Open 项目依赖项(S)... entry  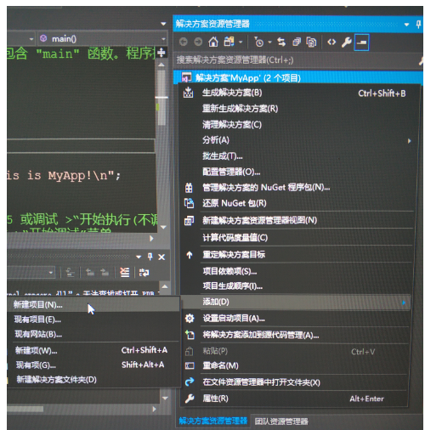click(x=296, y=271)
